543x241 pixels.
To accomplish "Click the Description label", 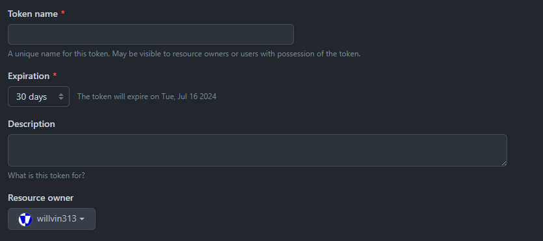I will tap(31, 124).
